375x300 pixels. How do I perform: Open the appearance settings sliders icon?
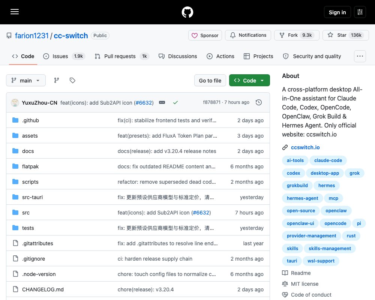(360, 12)
